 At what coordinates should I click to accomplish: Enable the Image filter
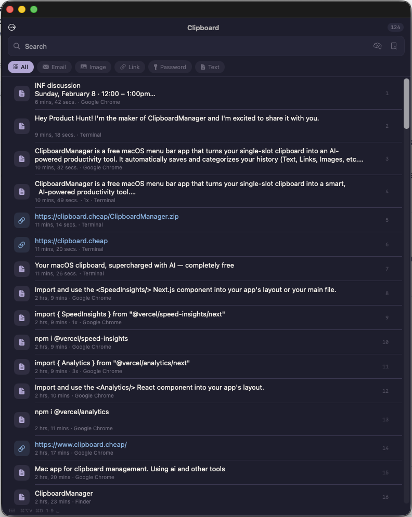point(93,67)
